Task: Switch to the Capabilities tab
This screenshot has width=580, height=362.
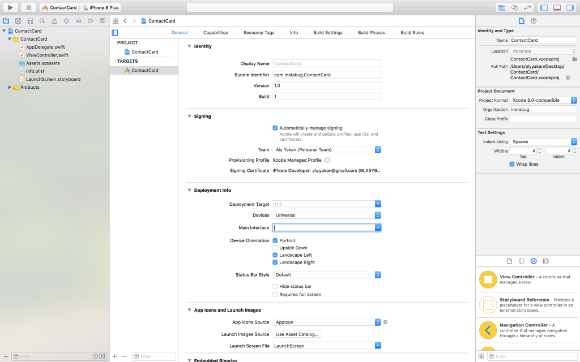Action: coord(215,32)
